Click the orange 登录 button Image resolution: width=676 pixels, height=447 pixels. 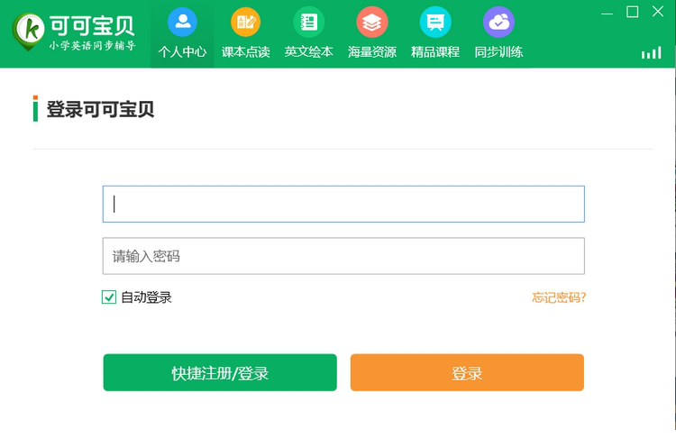(x=467, y=372)
